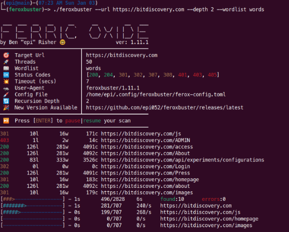Click the empty progress bar for /images scan
This screenshot has width=289, height=232.
(x=33, y=225)
